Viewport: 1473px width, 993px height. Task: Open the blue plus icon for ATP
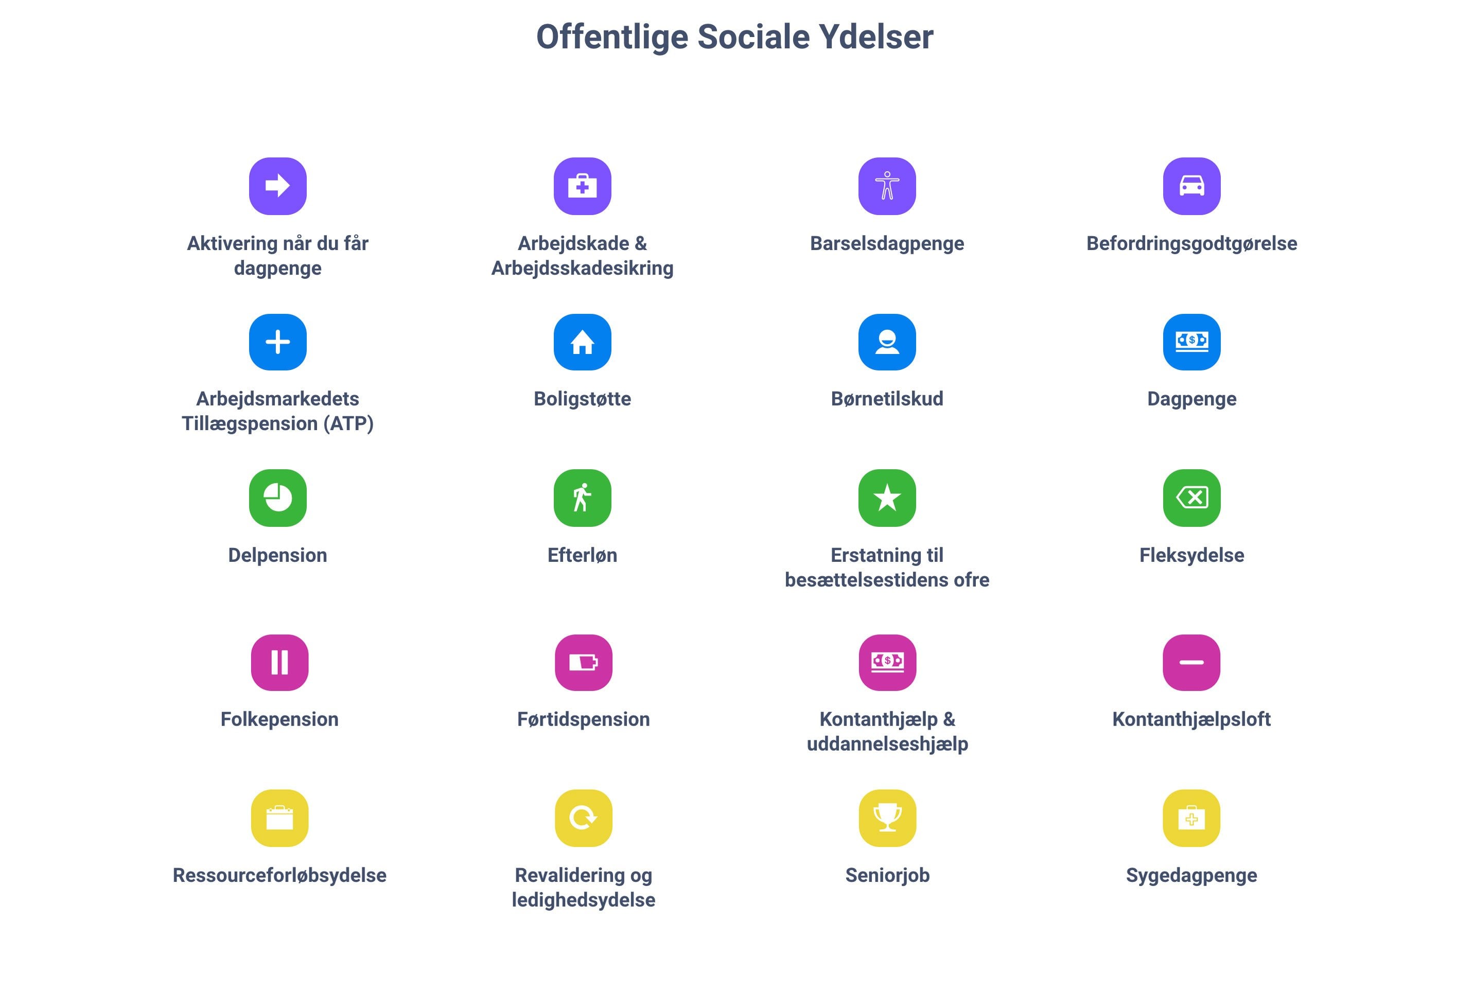pyautogui.click(x=277, y=342)
